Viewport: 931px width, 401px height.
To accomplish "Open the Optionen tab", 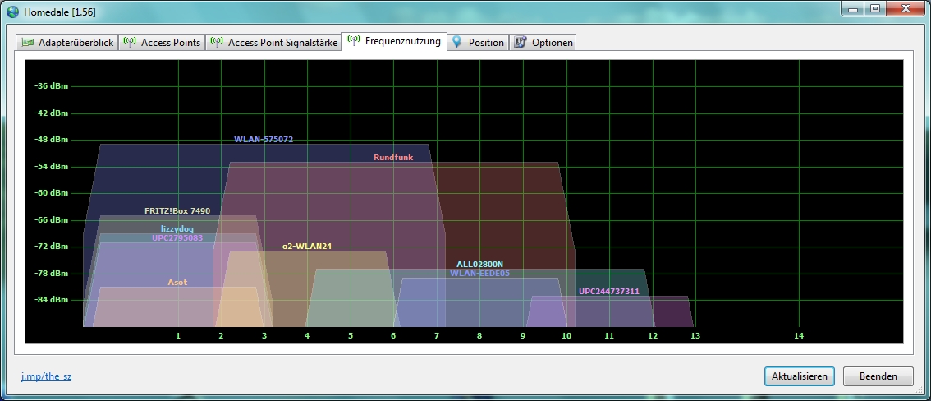I will (543, 43).
